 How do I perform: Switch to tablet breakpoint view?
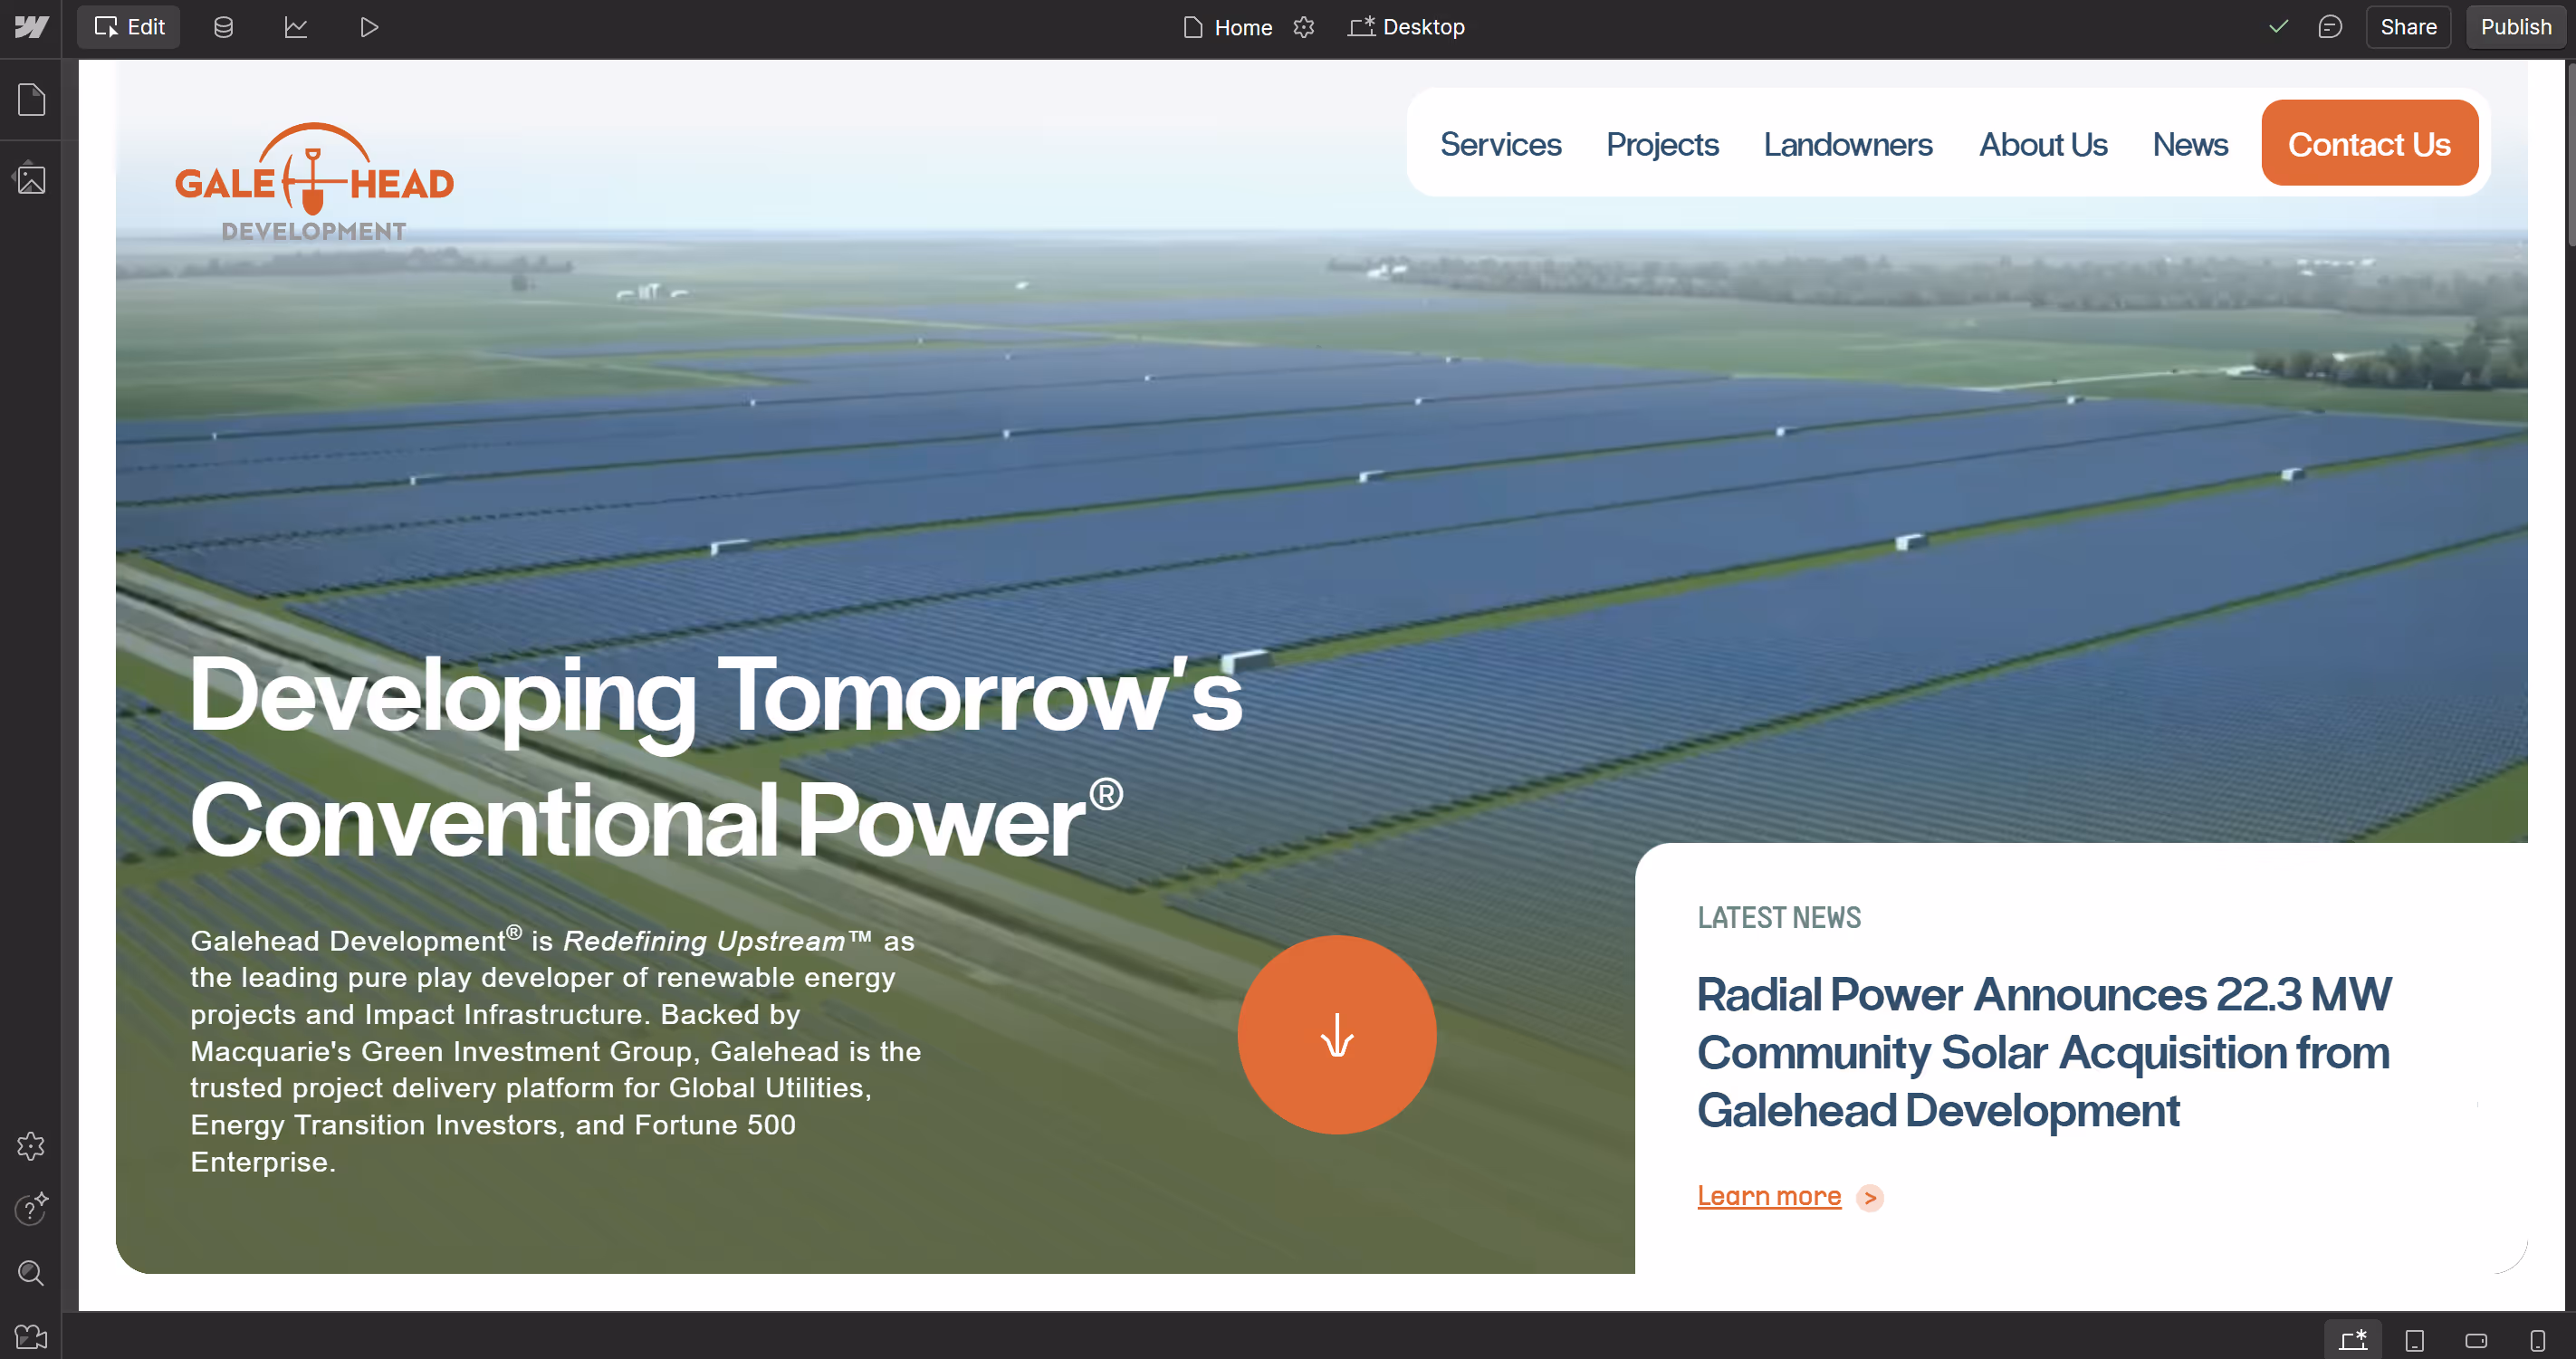click(x=2414, y=1340)
